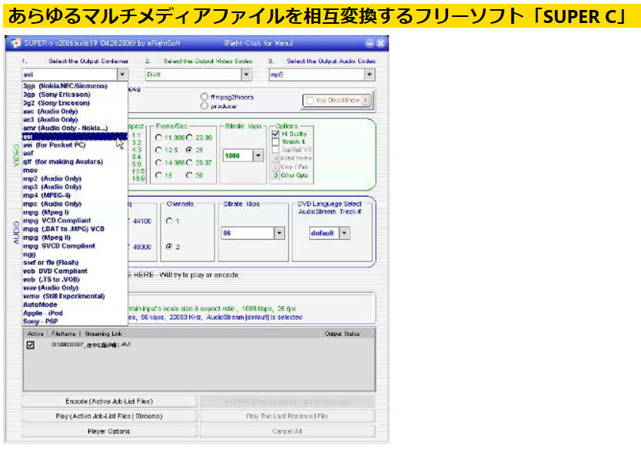
Task: Click Encode (Active Job-List Files) button
Action: pyautogui.click(x=110, y=402)
